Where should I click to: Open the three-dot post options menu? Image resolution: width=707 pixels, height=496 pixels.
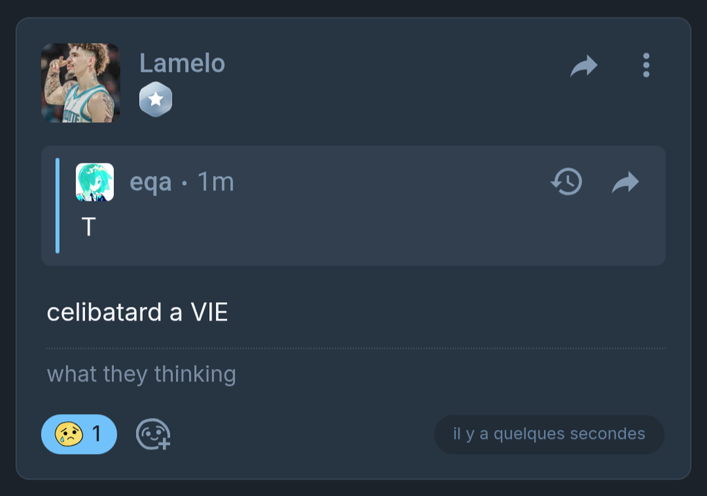(x=646, y=65)
